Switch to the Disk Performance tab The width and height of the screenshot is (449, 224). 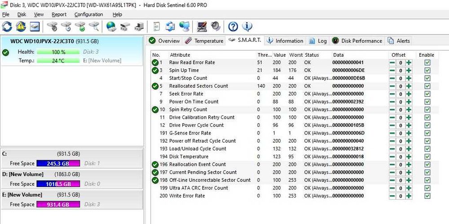click(357, 41)
